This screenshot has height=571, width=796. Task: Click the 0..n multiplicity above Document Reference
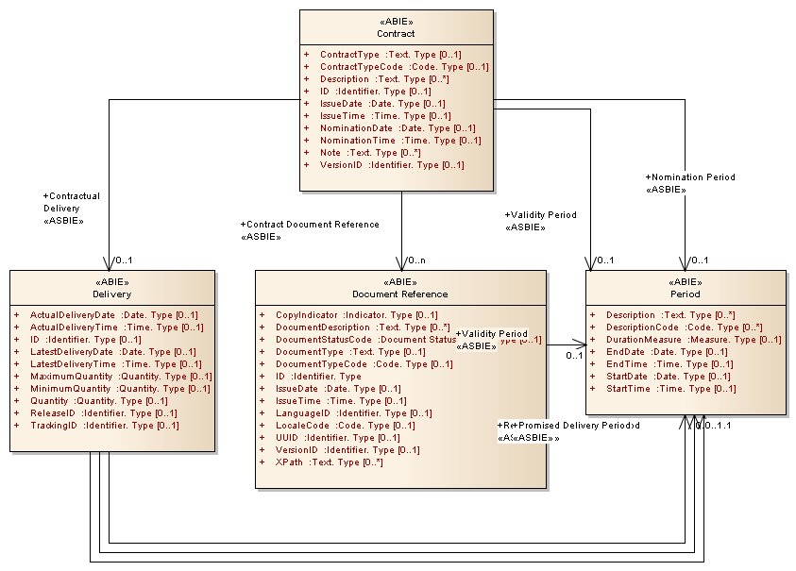tap(418, 260)
